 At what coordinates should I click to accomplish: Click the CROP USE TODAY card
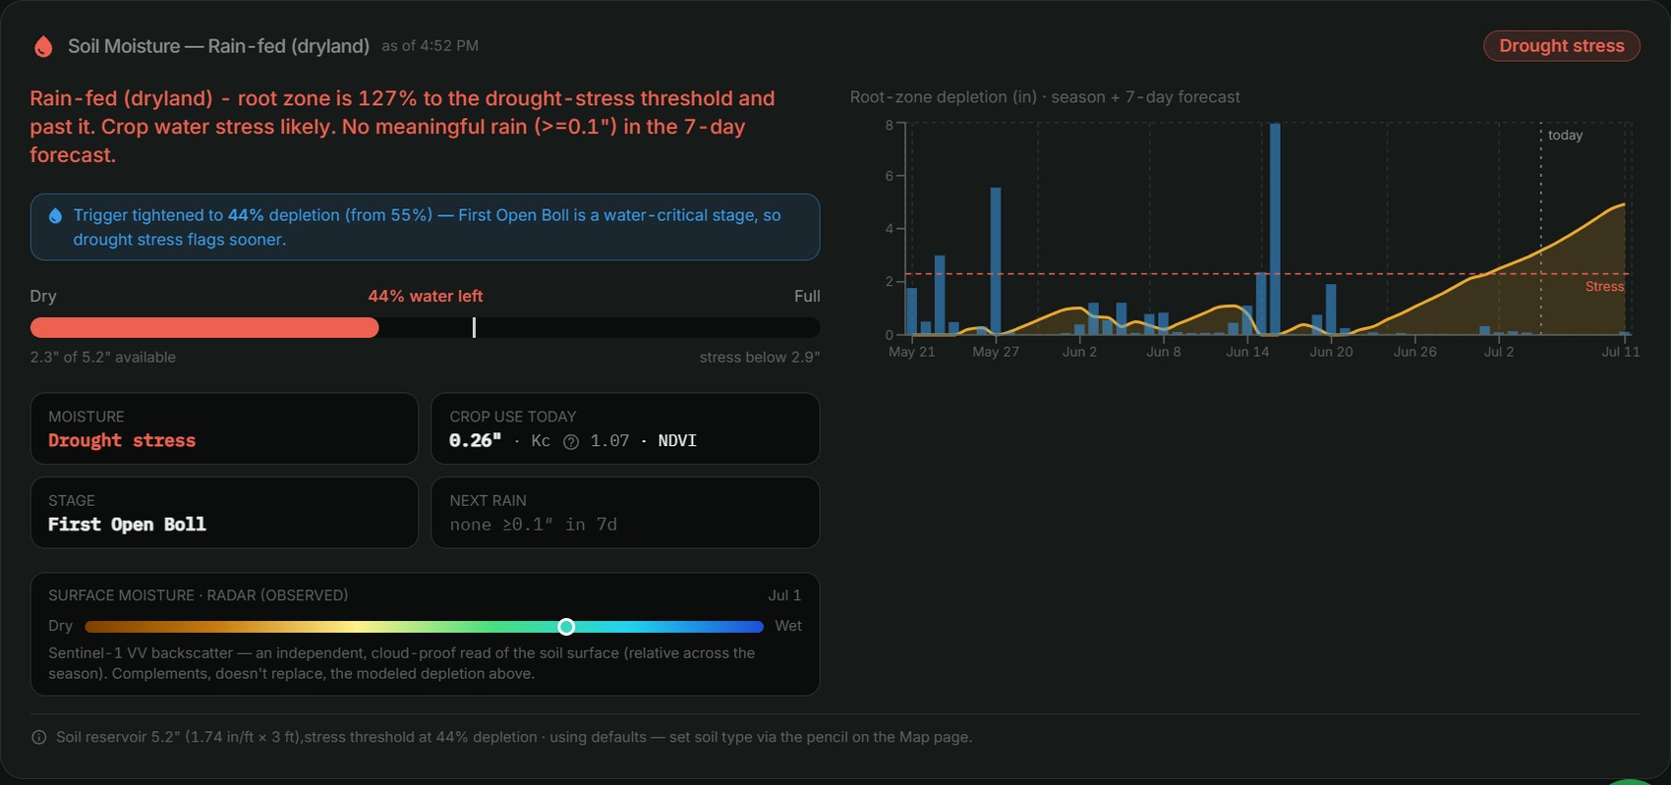pyautogui.click(x=625, y=428)
